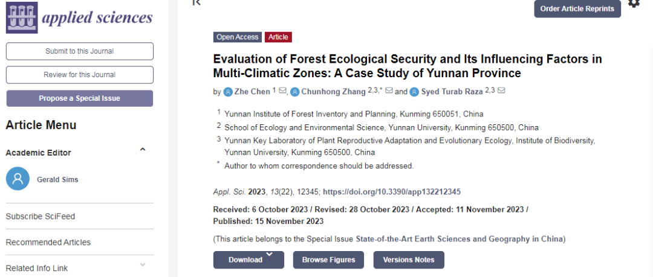This screenshot has height=277, width=653.
Task: Click Order Article Reprints button
Action: [x=577, y=8]
